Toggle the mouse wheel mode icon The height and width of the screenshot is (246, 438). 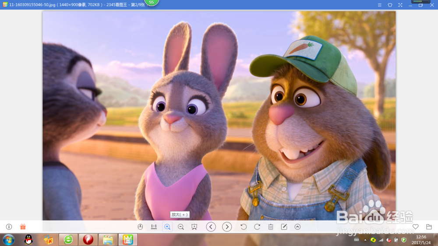pos(140,227)
